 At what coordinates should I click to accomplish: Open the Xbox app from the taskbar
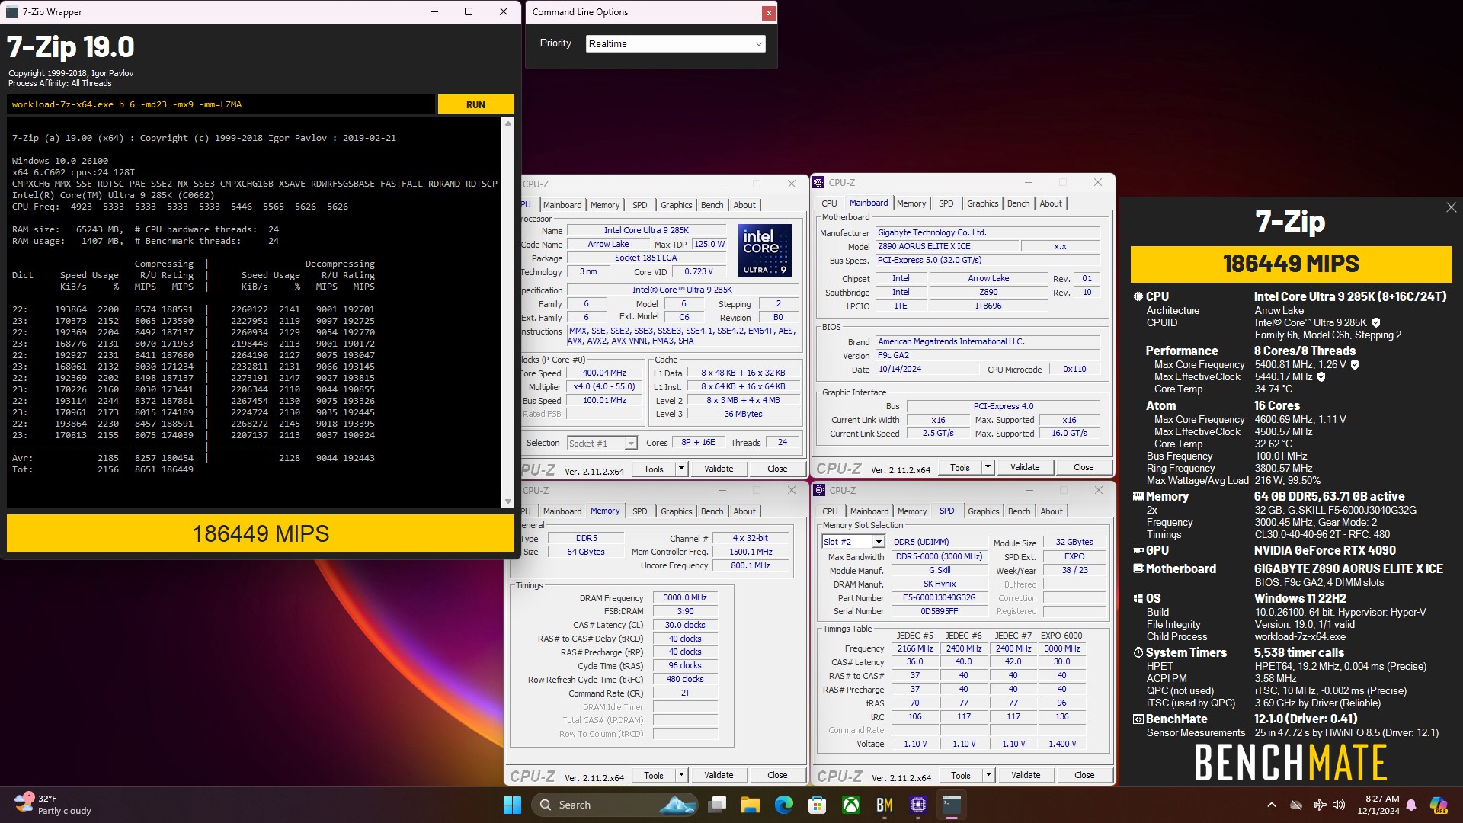point(851,805)
